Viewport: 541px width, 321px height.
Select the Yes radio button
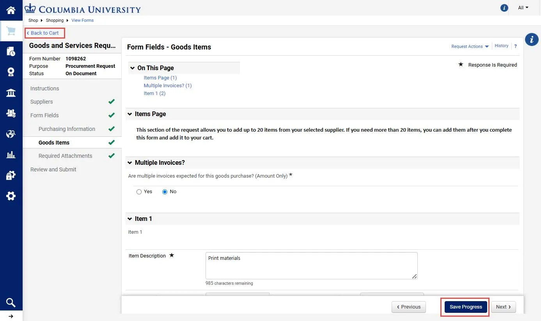(x=139, y=192)
